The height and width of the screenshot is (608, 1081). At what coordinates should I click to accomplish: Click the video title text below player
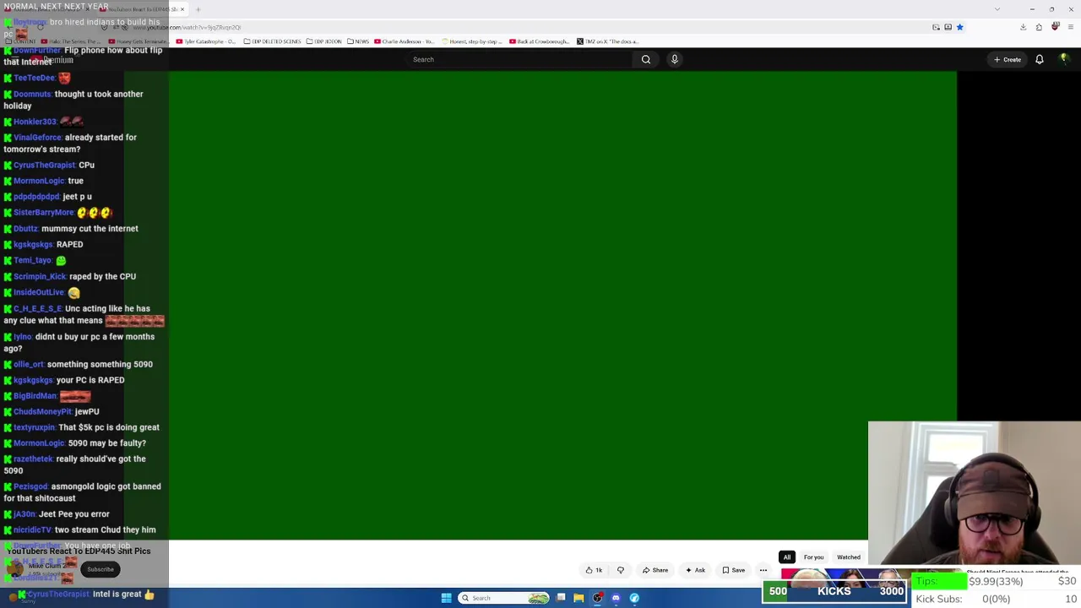pos(79,551)
